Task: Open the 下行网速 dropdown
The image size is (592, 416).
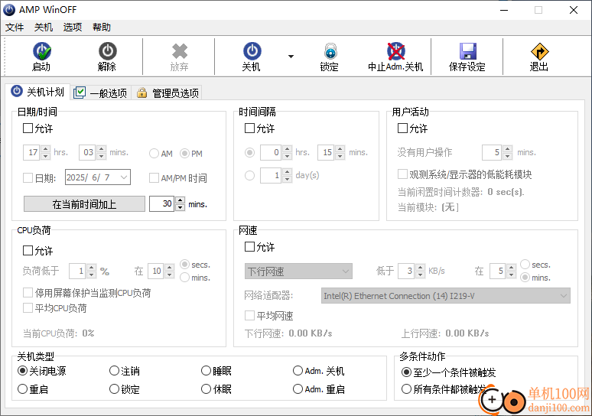Action: [x=298, y=271]
